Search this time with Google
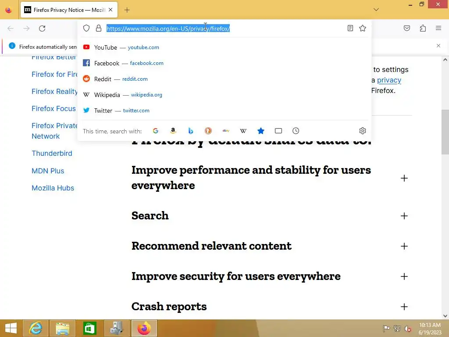Image resolution: width=449 pixels, height=337 pixels. click(156, 131)
